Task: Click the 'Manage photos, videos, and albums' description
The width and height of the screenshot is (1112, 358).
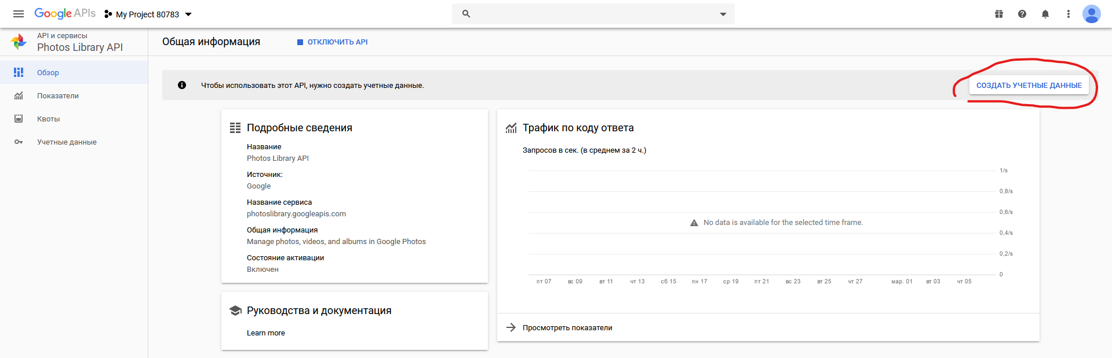Action: pyautogui.click(x=336, y=242)
